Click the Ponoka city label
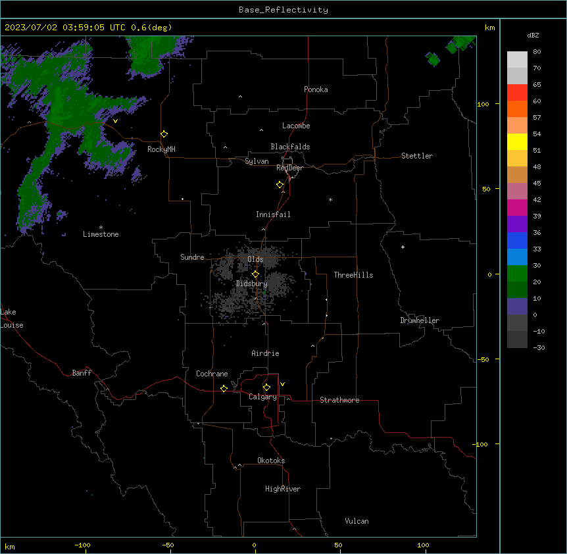 [x=316, y=89]
